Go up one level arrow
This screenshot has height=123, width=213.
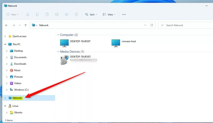coord(26,25)
